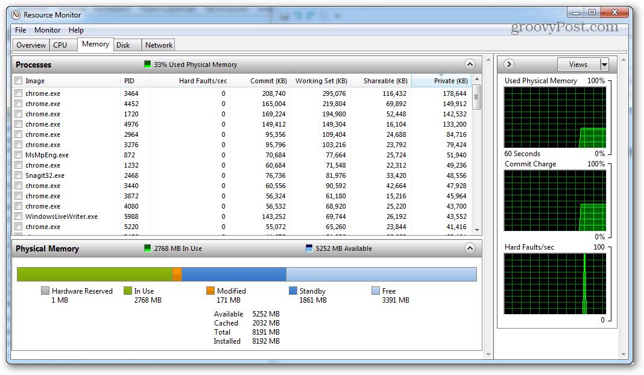Click the Hard Faults/sec graph
Viewport: 644px width, 375px height.
[555, 284]
